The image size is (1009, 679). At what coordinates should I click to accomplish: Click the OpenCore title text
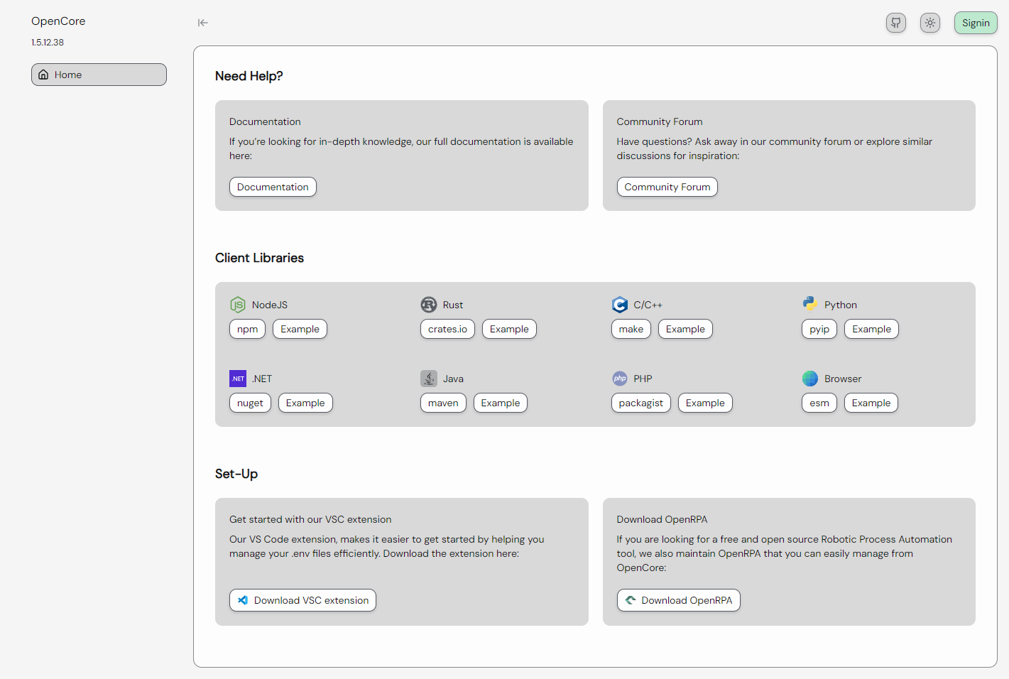[x=58, y=21]
